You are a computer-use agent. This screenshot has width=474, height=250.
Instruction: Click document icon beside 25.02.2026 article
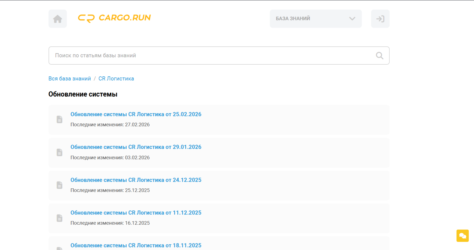59,119
